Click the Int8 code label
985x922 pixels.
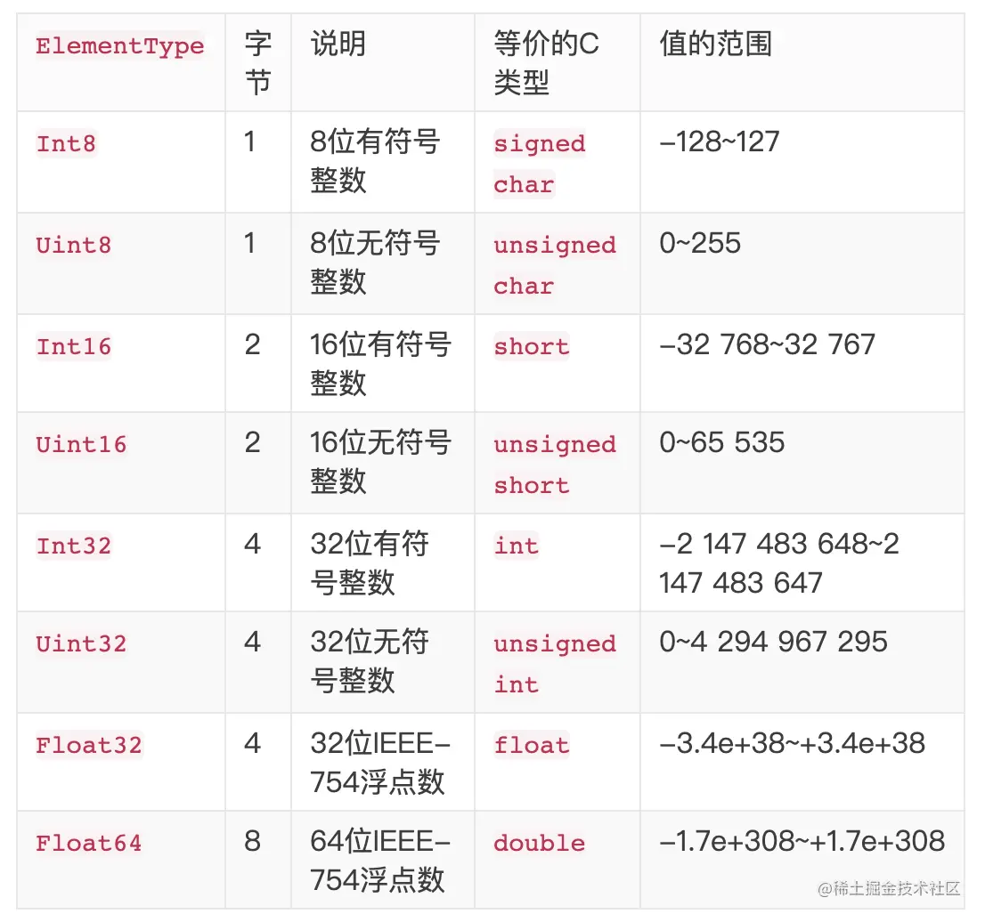coord(66,143)
